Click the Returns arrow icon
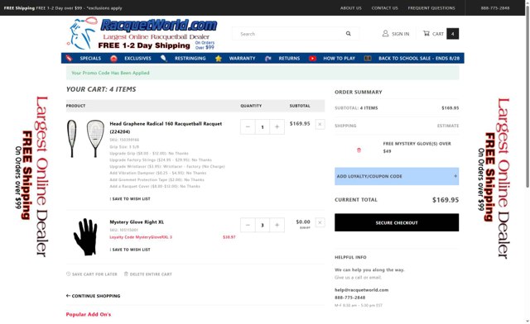 [x=268, y=59]
